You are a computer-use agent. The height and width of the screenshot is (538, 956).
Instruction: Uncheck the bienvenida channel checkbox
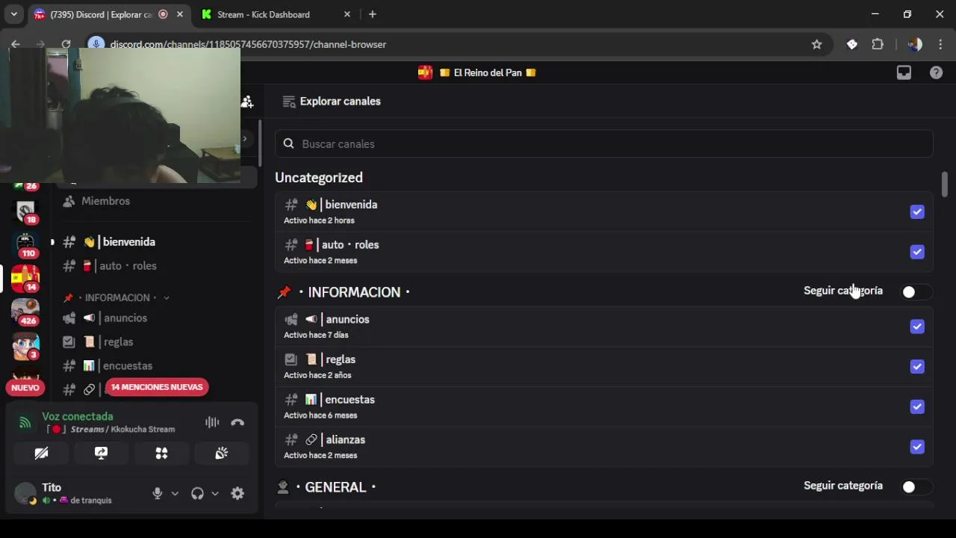[917, 212]
